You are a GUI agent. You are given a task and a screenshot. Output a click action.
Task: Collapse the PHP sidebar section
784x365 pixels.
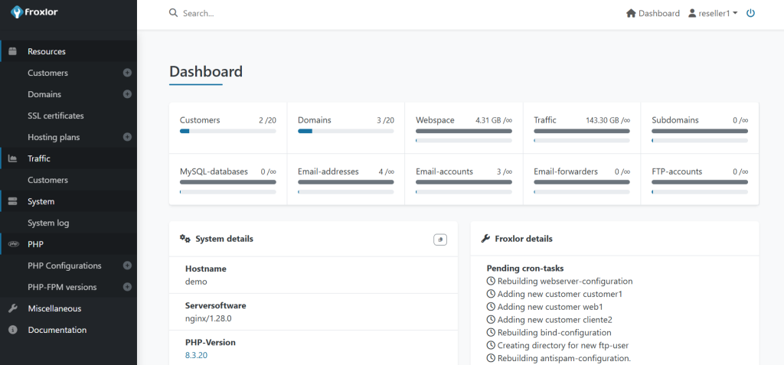click(35, 244)
